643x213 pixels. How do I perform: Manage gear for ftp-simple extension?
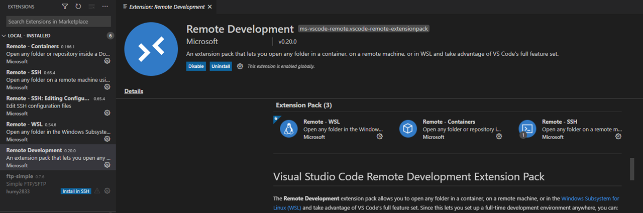[107, 191]
